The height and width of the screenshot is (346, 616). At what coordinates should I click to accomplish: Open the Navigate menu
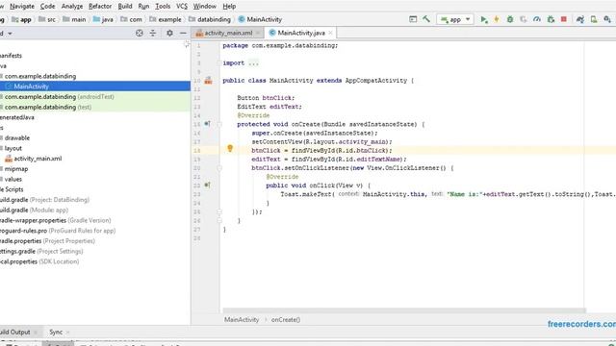22,7
